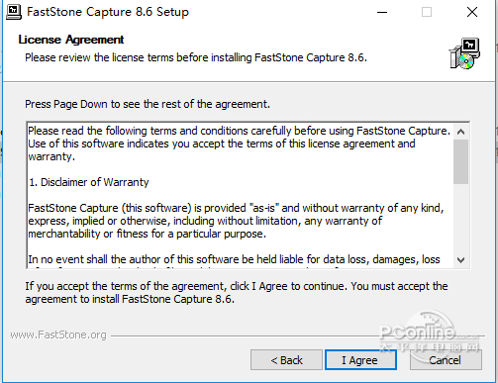The height and width of the screenshot is (383, 498).
Task: Accept the license with I Agree
Action: [360, 360]
